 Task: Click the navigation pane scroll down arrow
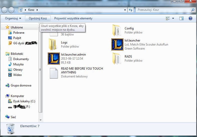click(41, 120)
